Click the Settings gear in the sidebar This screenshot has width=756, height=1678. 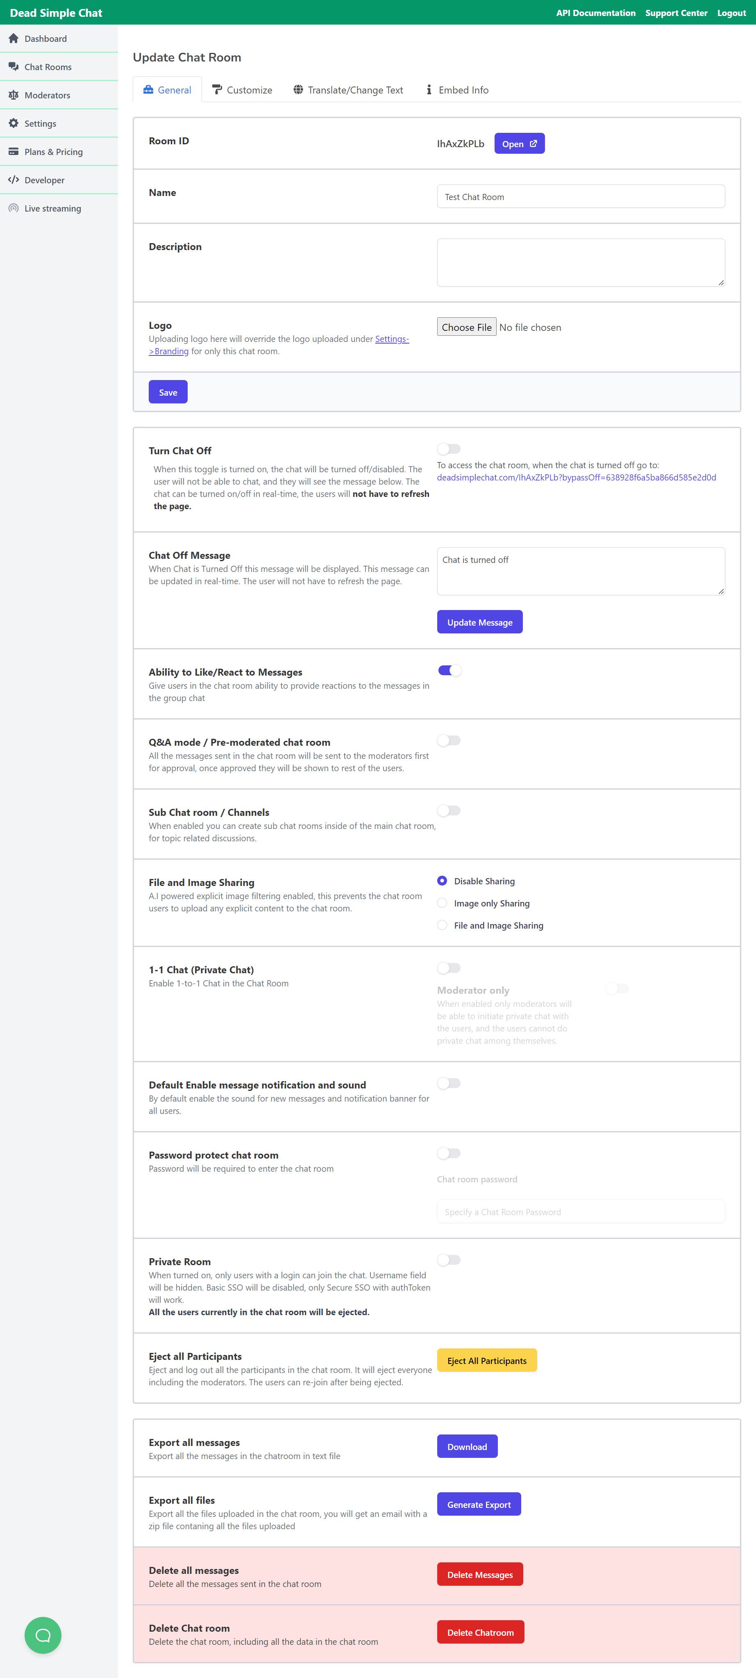click(x=14, y=123)
